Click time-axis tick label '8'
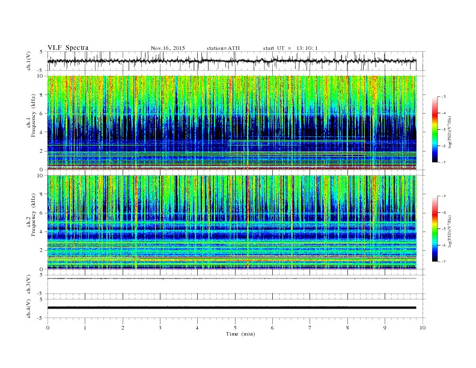 [347, 328]
